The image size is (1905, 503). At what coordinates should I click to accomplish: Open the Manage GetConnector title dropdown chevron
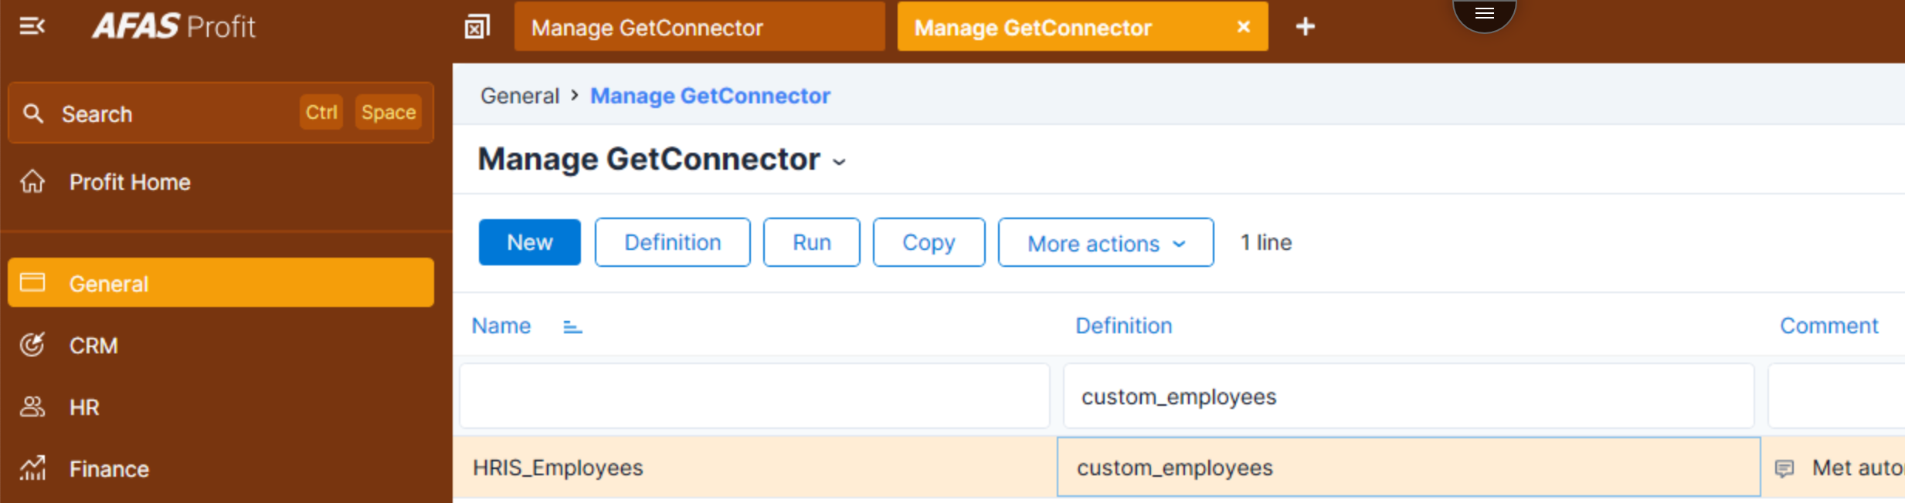tap(839, 162)
